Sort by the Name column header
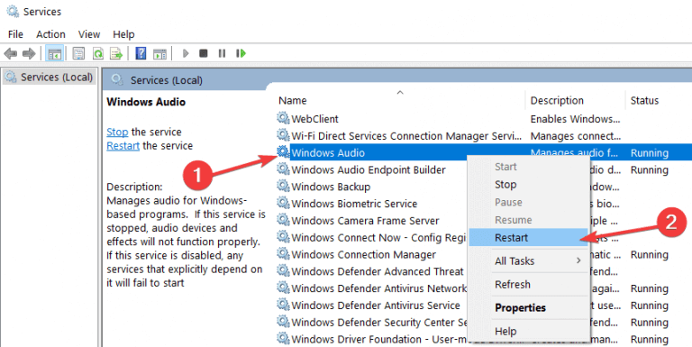692x347 pixels. tap(293, 101)
